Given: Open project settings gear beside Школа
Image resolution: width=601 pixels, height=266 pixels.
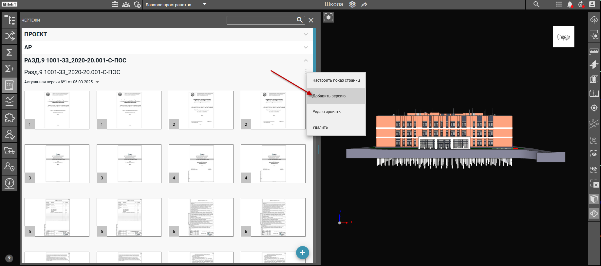Looking at the screenshot, I should click(x=352, y=5).
